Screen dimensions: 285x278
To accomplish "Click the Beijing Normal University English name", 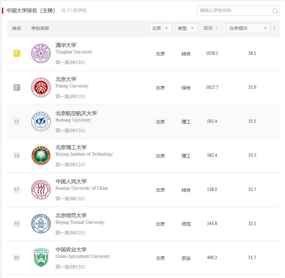I will tap(80, 222).
